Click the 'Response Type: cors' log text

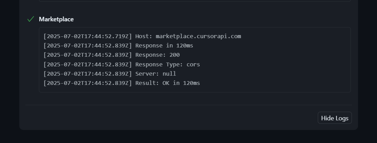168,64
